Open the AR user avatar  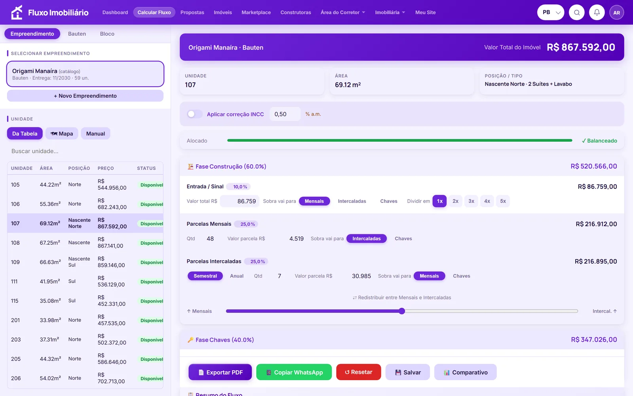617,12
